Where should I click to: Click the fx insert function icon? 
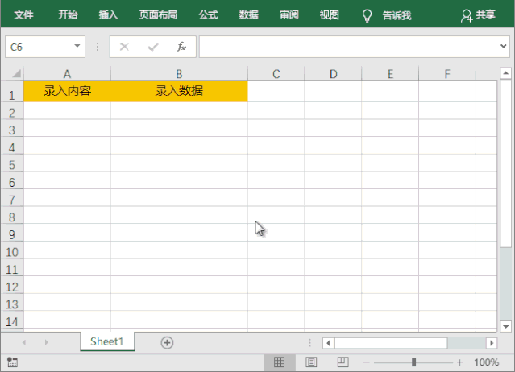click(181, 47)
